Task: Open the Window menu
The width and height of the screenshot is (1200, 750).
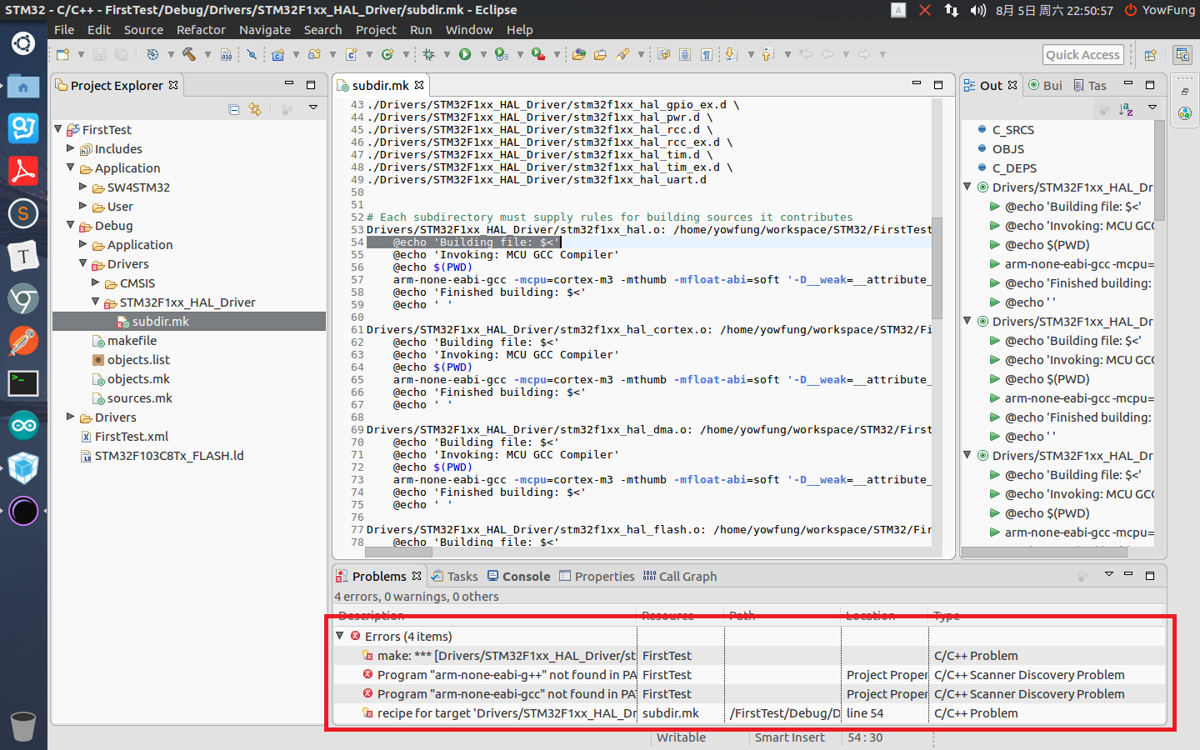Action: [469, 29]
